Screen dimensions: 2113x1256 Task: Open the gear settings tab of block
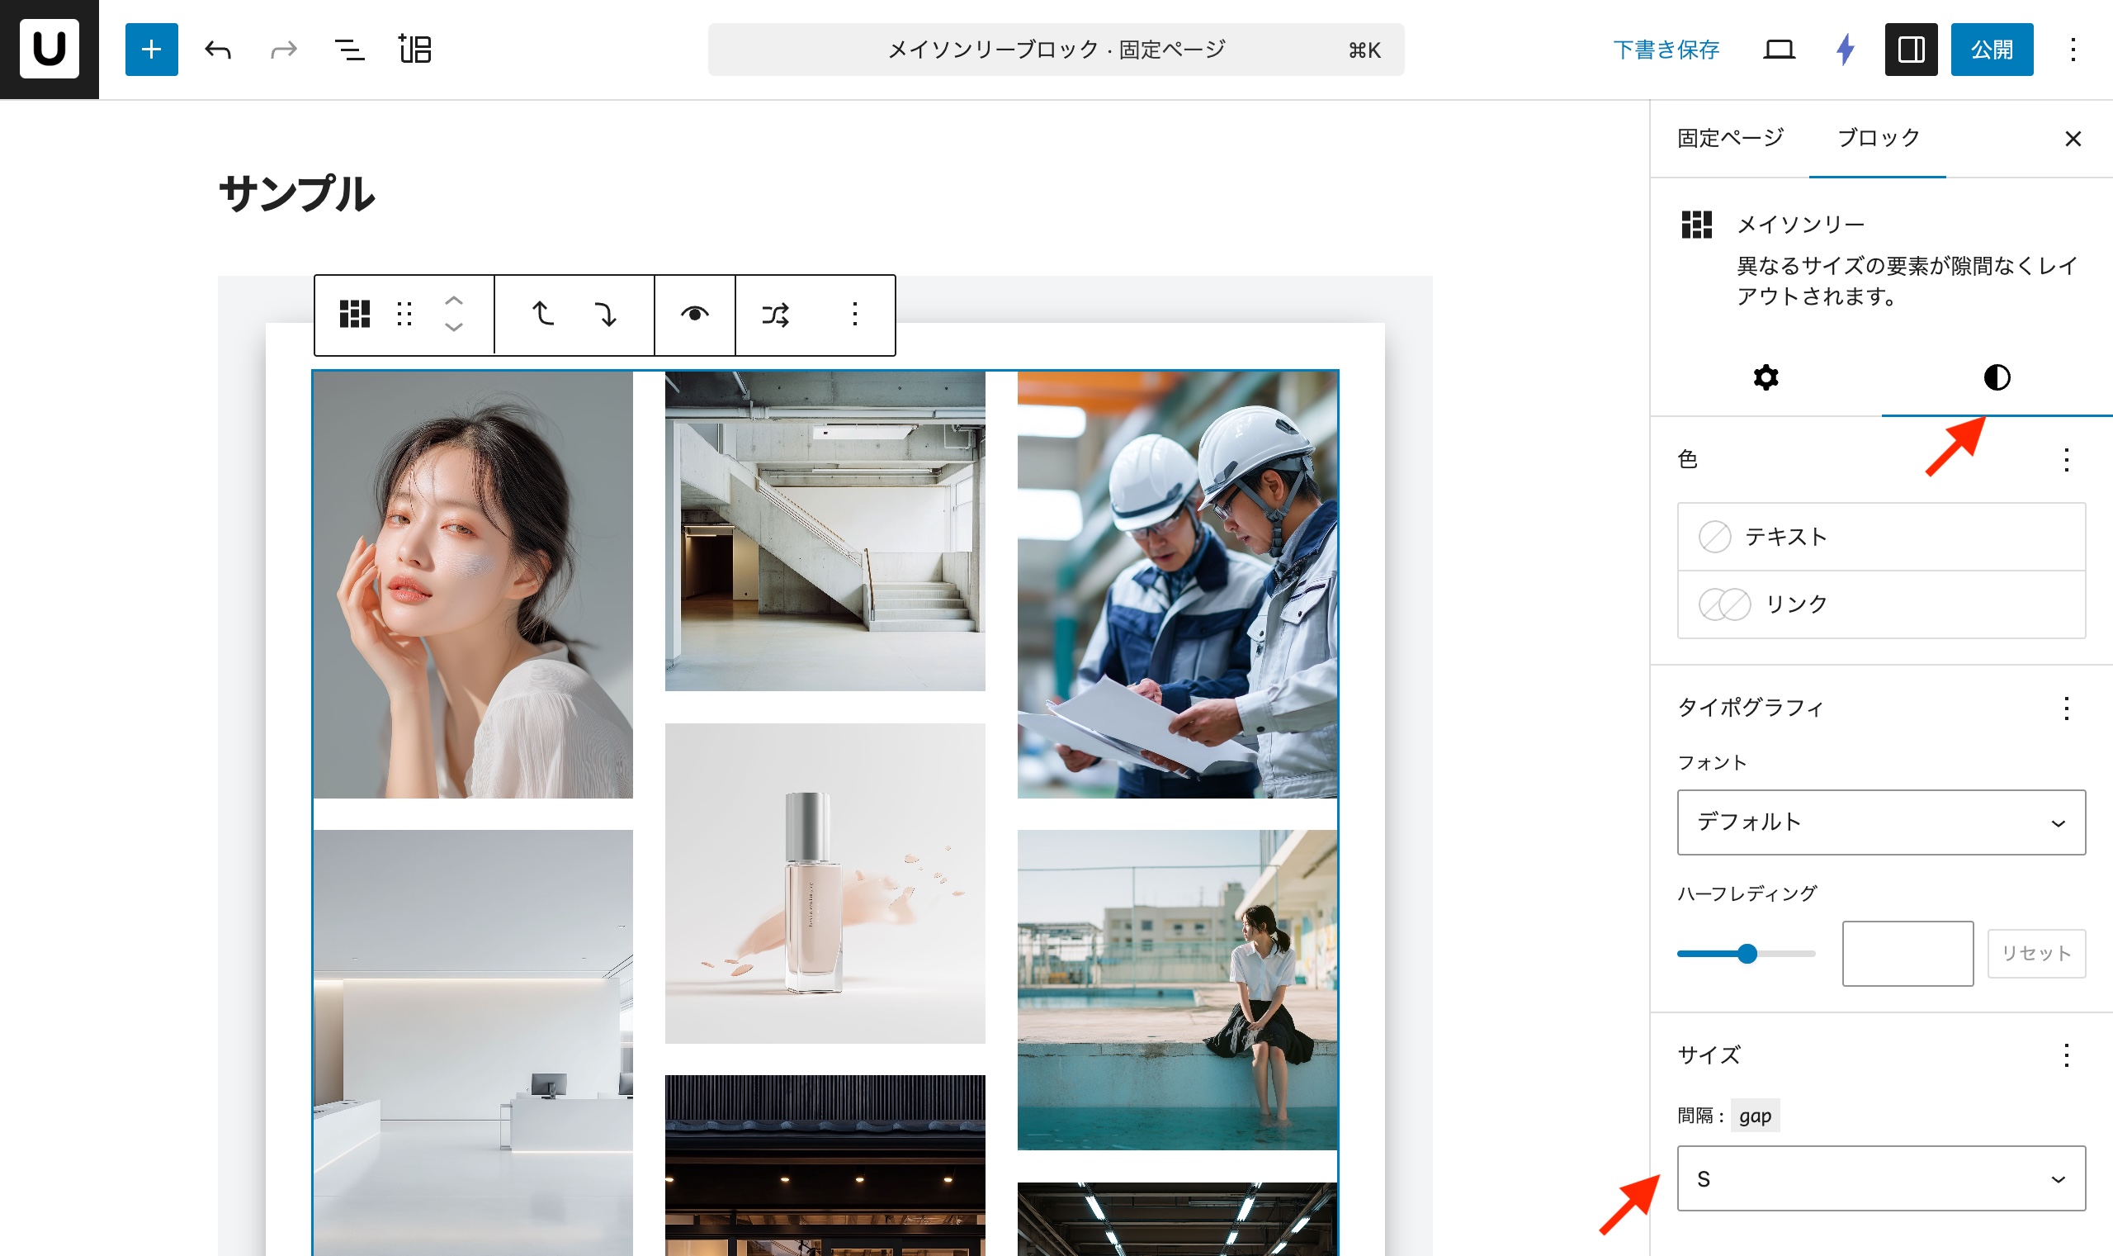(x=1766, y=377)
